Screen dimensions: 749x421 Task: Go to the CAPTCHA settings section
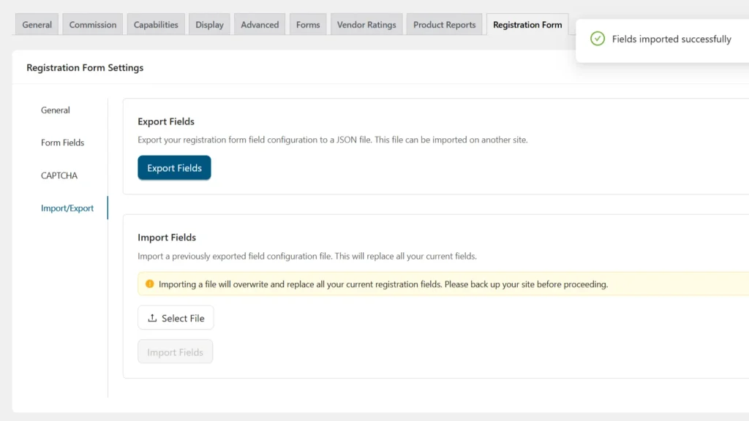point(59,175)
